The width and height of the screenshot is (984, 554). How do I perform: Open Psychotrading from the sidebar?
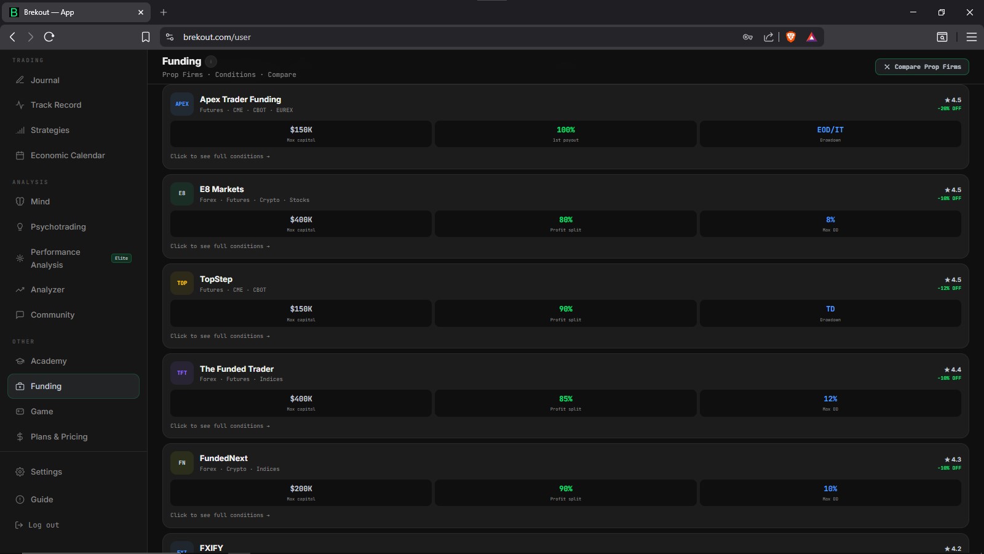73,227
